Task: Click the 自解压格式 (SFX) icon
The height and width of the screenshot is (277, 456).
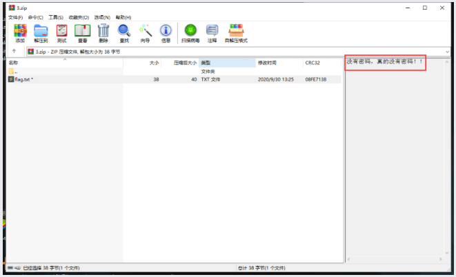Action: (x=237, y=31)
